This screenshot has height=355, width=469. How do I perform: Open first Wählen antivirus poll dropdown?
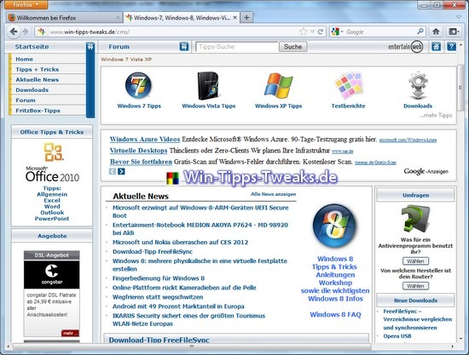tap(415, 261)
